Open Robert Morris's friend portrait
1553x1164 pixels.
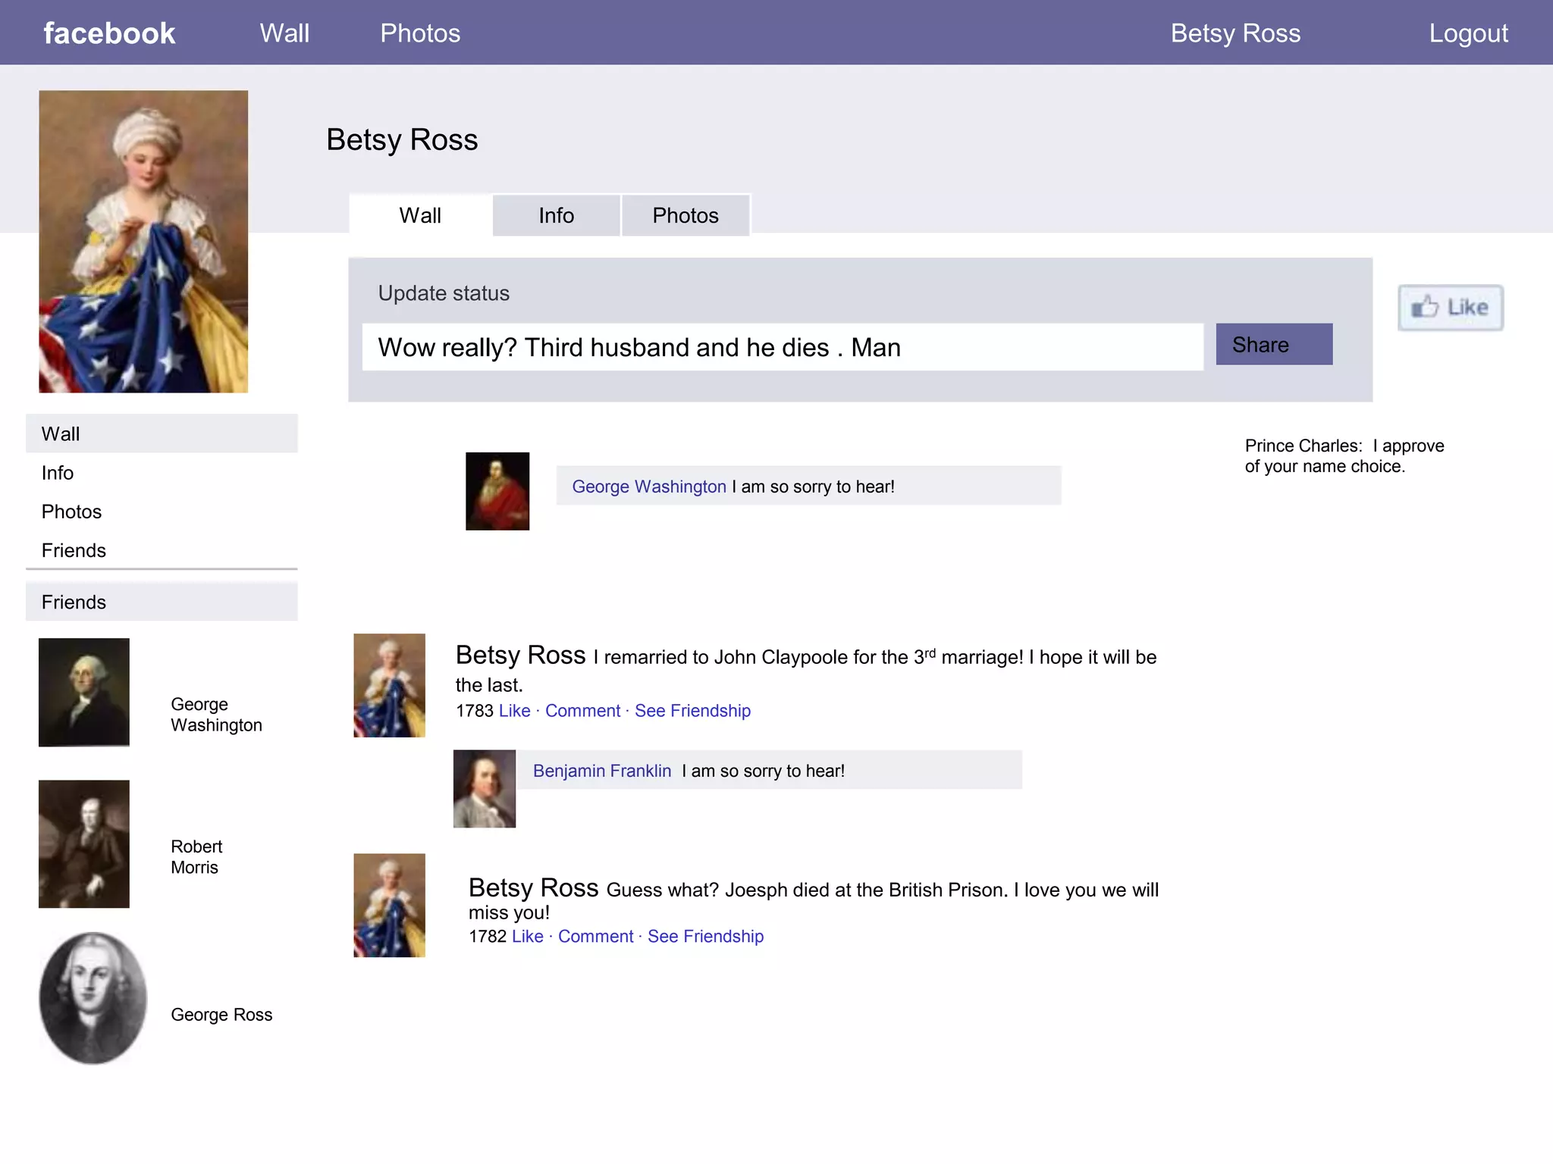[84, 843]
